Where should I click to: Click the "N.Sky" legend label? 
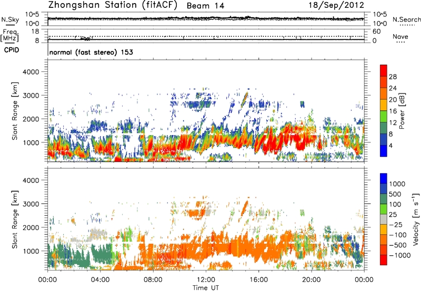[10, 19]
